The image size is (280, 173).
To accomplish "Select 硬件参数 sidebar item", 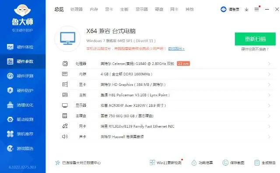I will tap(23, 61).
